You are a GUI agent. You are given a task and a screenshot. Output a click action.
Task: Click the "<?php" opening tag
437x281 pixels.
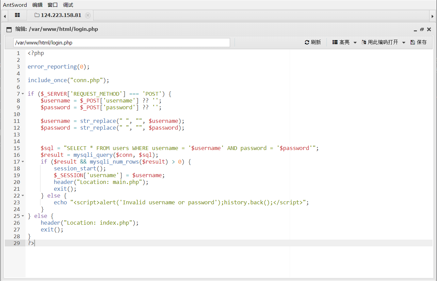tap(36, 53)
